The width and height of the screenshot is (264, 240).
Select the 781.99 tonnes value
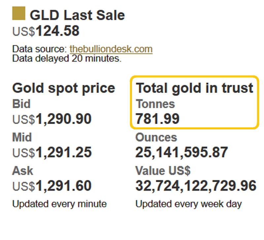157,119
